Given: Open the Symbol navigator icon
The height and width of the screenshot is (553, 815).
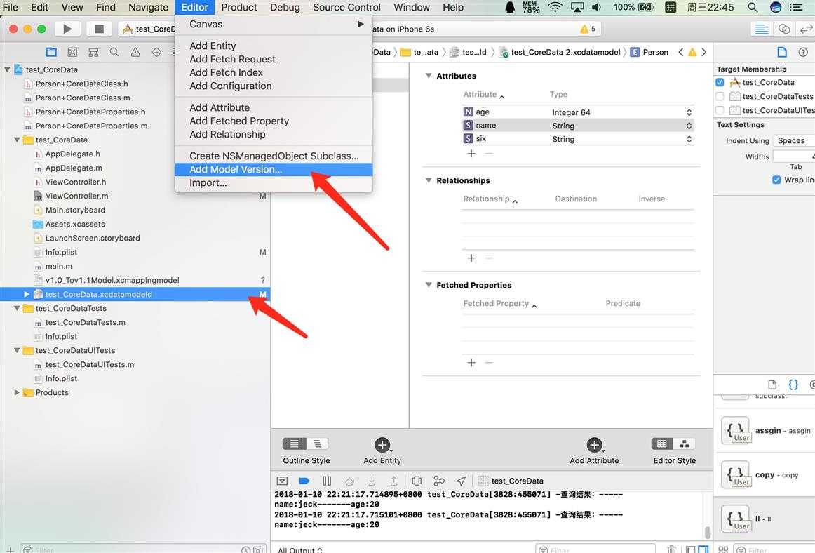Looking at the screenshot, I should pos(93,52).
